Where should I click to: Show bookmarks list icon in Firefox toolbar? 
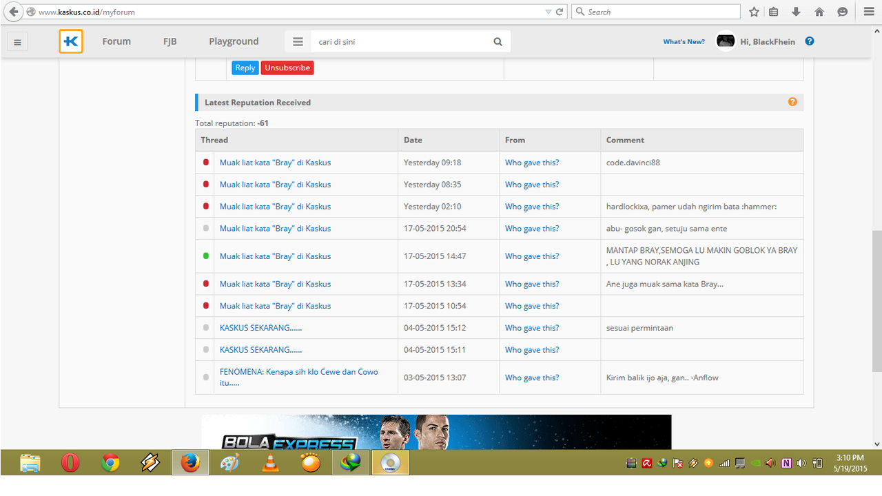pos(774,12)
